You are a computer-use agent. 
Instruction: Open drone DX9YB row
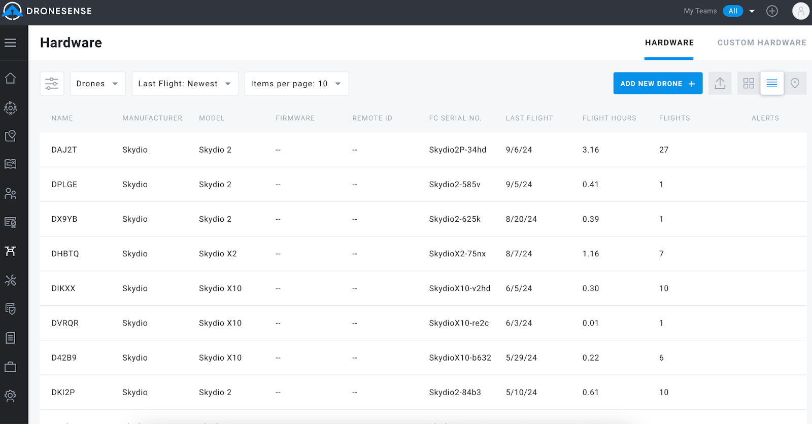click(x=423, y=219)
